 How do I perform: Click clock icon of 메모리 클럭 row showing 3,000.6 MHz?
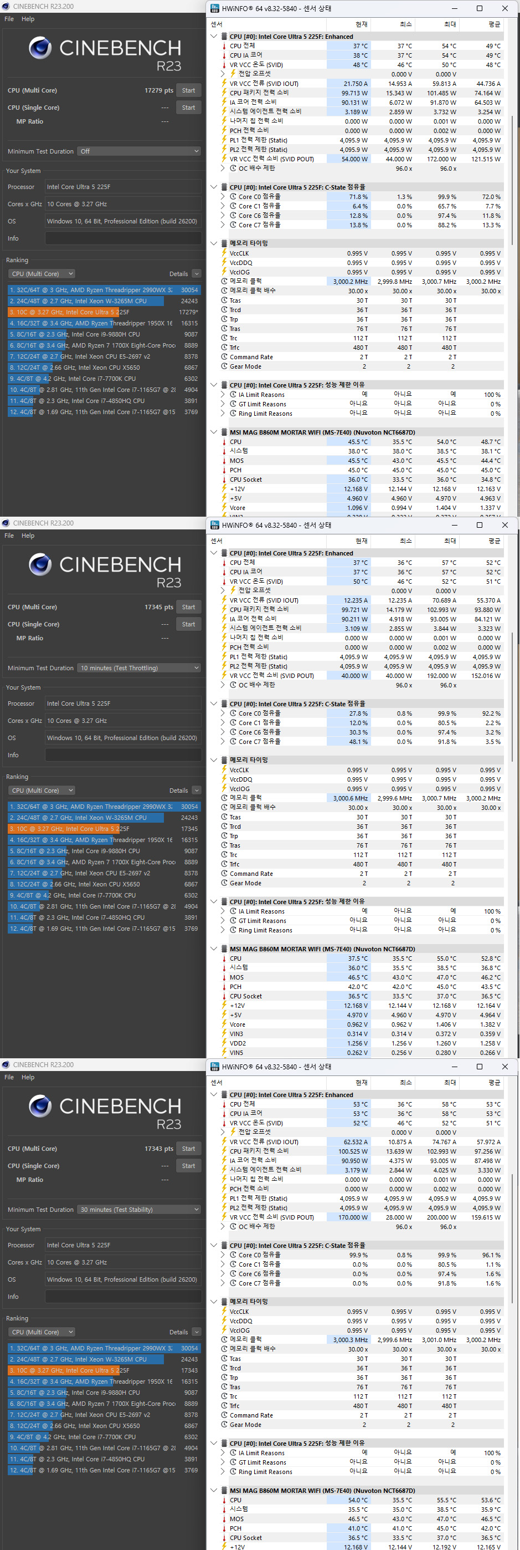[x=224, y=798]
